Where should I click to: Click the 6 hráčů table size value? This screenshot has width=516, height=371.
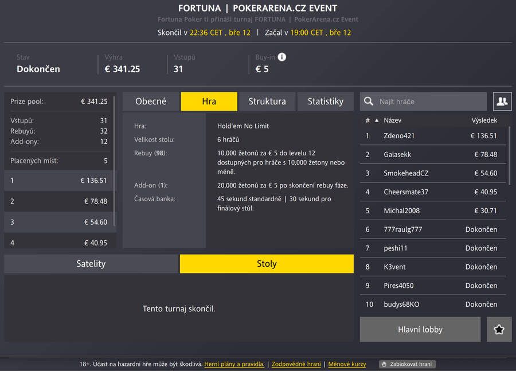[x=228, y=139]
